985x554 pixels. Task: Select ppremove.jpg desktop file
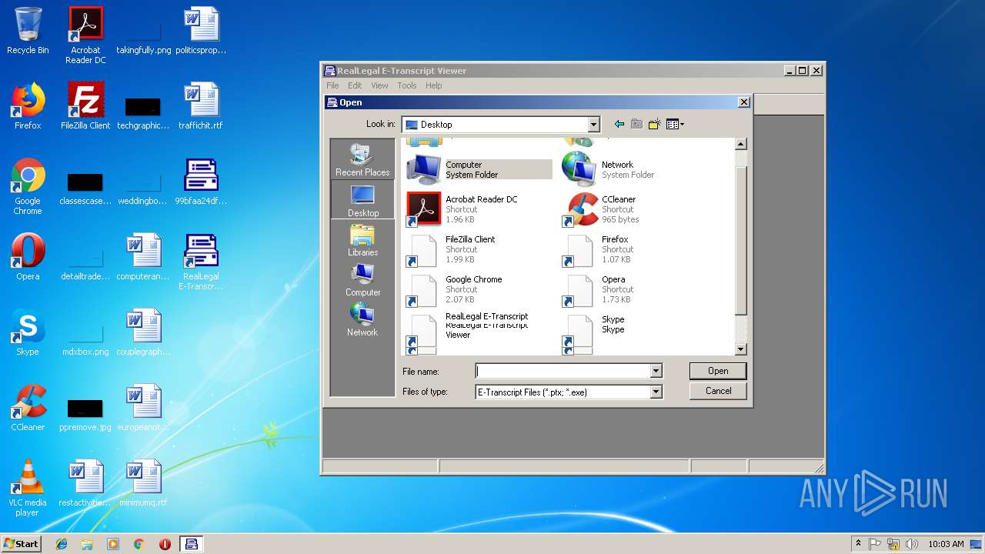(85, 414)
